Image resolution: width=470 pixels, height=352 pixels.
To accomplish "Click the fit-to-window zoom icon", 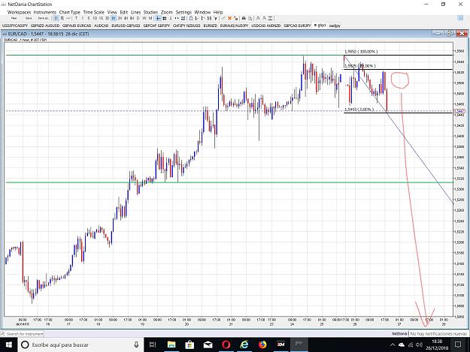I will [x=271, y=18].
